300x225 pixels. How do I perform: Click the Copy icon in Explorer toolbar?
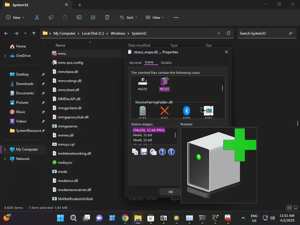click(51, 17)
